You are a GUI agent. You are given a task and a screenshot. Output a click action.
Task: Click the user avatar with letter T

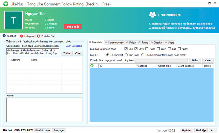point(13,20)
